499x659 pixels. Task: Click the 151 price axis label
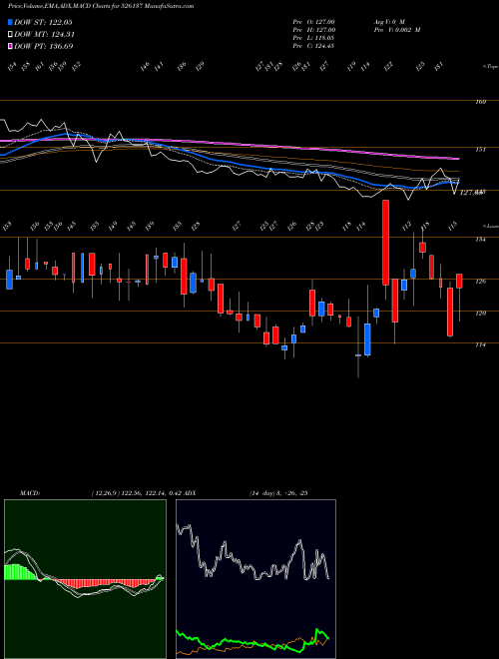(481, 149)
